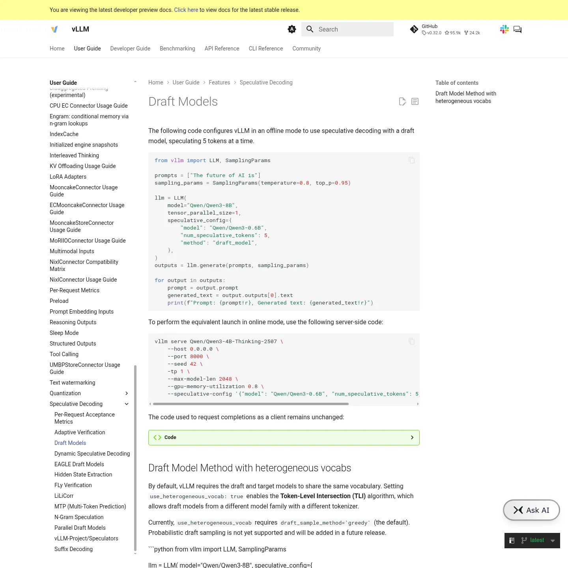This screenshot has height=568, width=568.
Task: Click the Home tab in navigation
Action: pos(57,49)
